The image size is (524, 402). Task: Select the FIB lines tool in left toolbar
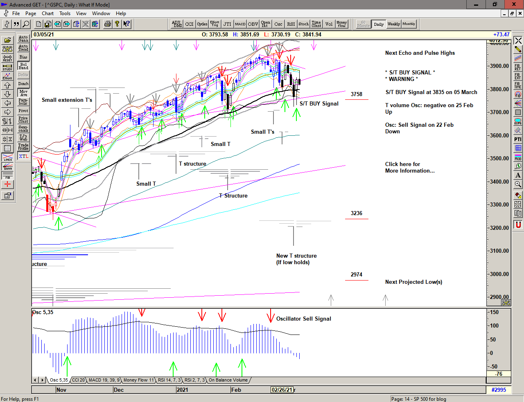(7, 175)
